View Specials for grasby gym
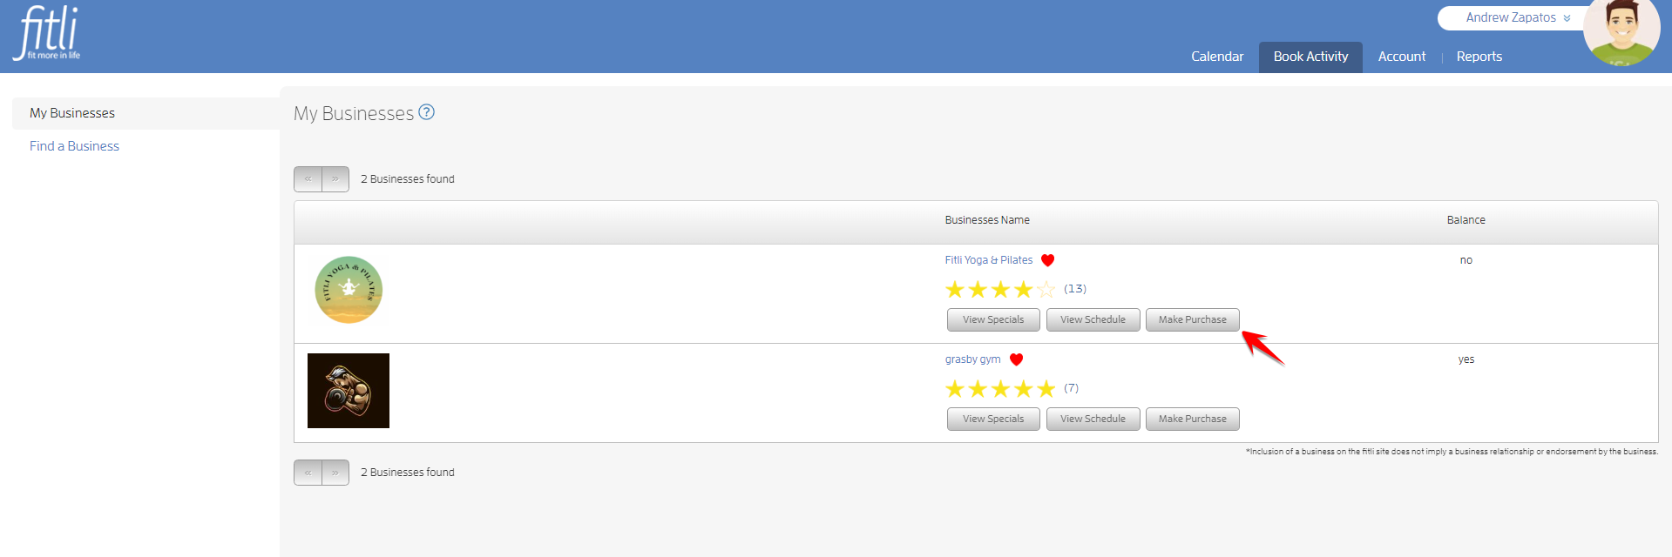1672x557 pixels. 993,419
